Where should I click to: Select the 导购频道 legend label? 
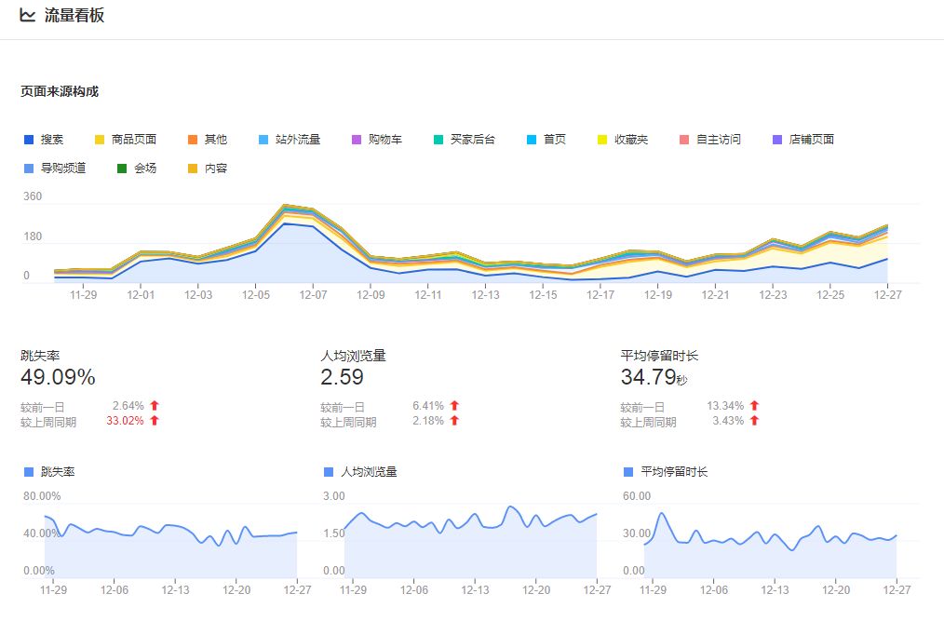pyautogui.click(x=63, y=169)
